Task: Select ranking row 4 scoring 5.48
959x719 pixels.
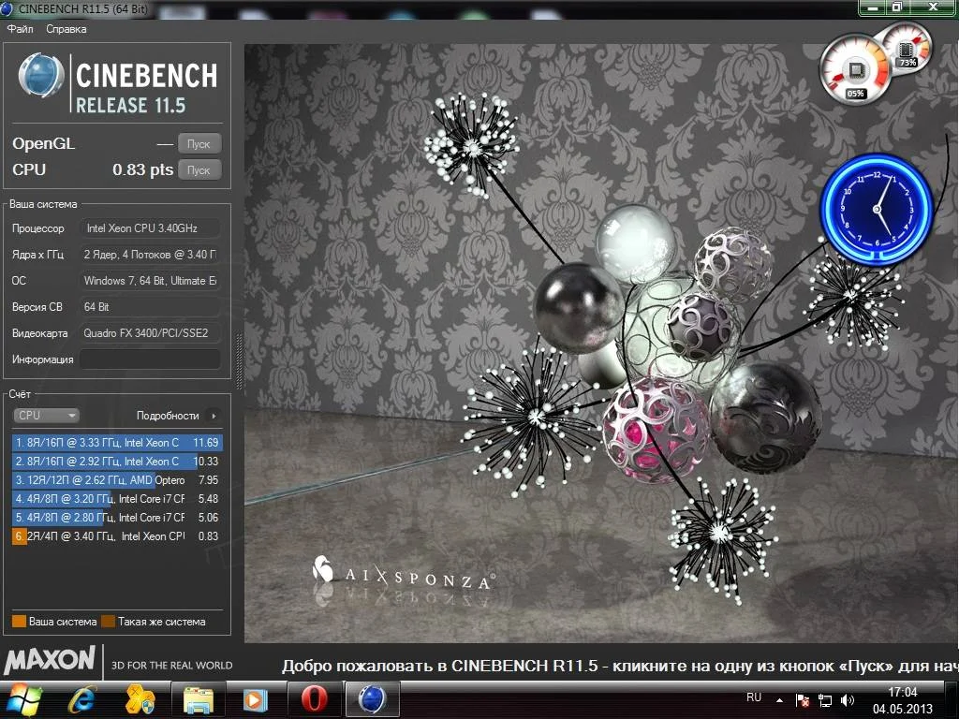Action: click(x=117, y=499)
